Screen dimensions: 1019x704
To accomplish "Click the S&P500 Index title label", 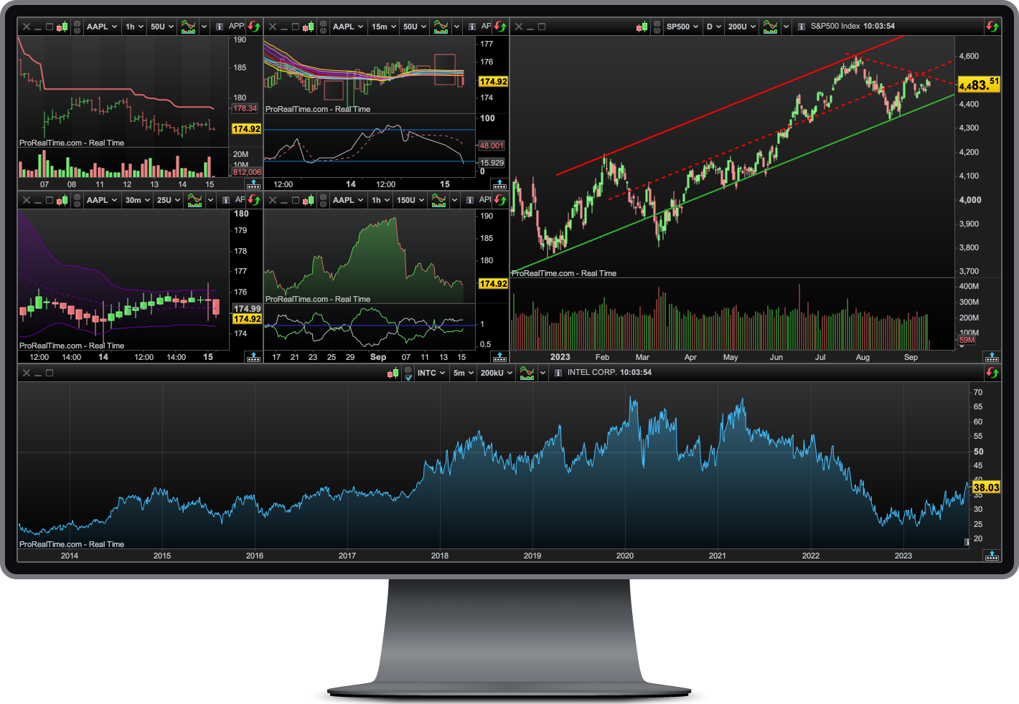I will point(835,27).
